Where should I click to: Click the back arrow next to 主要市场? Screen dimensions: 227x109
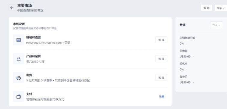pos(12,8)
